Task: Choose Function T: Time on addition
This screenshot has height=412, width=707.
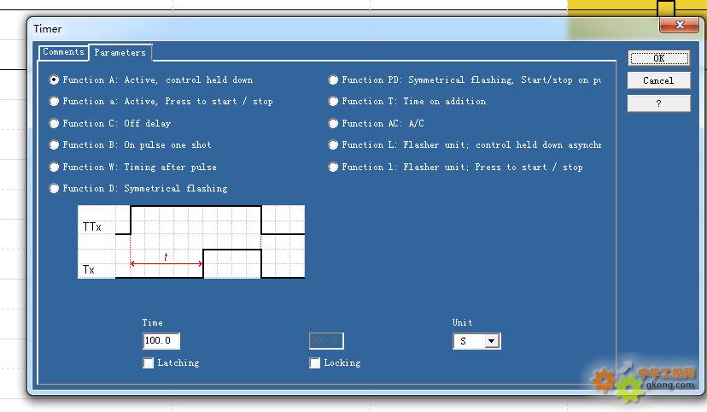Action: (334, 101)
